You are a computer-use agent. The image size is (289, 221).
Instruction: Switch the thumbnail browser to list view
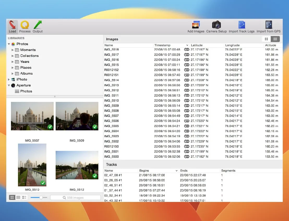coord(17,197)
